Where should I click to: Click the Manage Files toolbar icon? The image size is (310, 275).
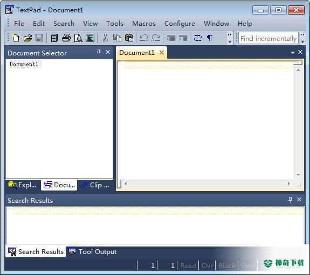pyautogui.click(x=54, y=38)
